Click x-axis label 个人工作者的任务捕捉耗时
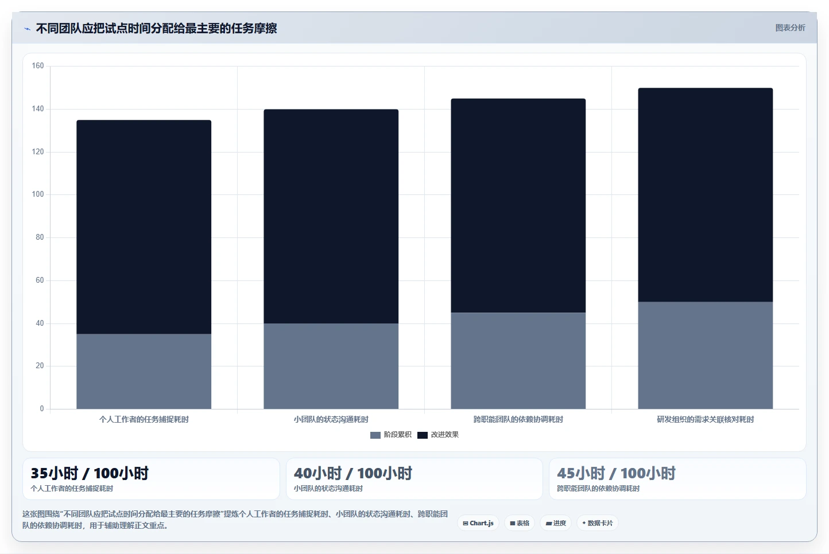829x554 pixels. [144, 419]
